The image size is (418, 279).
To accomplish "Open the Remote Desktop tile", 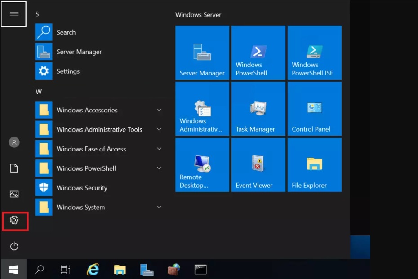I will 202,164.
